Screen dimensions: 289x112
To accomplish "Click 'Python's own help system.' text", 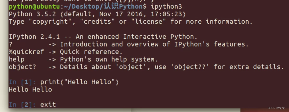I will 109,60.
